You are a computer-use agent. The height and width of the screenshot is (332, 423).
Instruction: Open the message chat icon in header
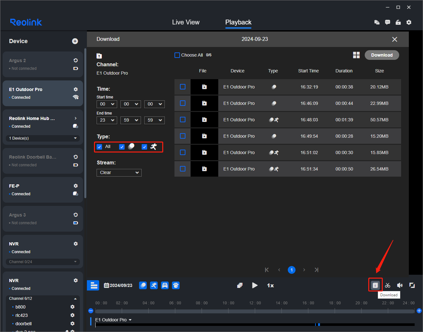click(388, 22)
